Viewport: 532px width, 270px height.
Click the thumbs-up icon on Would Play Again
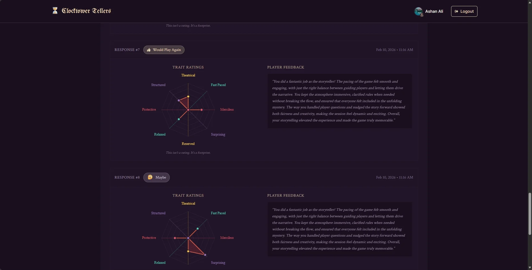click(x=149, y=50)
